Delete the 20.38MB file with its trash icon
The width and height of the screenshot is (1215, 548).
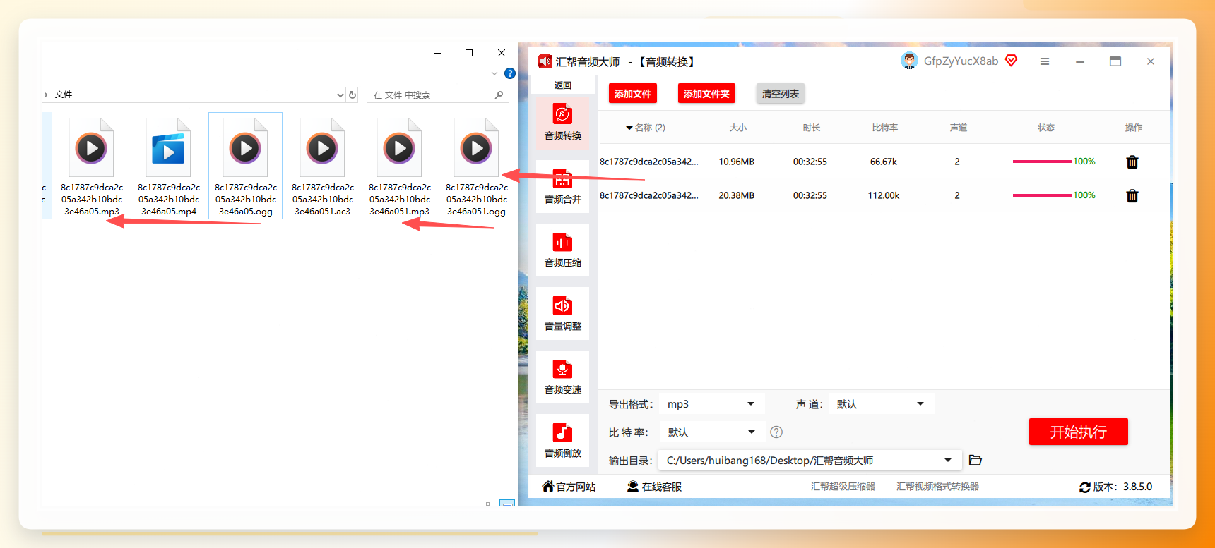(1132, 196)
